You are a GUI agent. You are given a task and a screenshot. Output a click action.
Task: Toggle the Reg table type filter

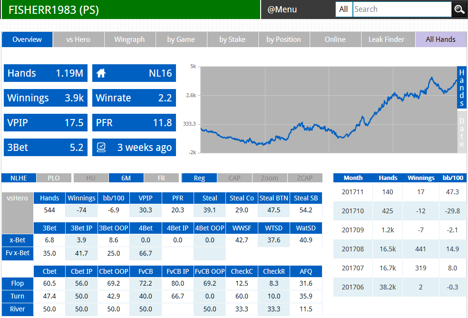tap(199, 178)
